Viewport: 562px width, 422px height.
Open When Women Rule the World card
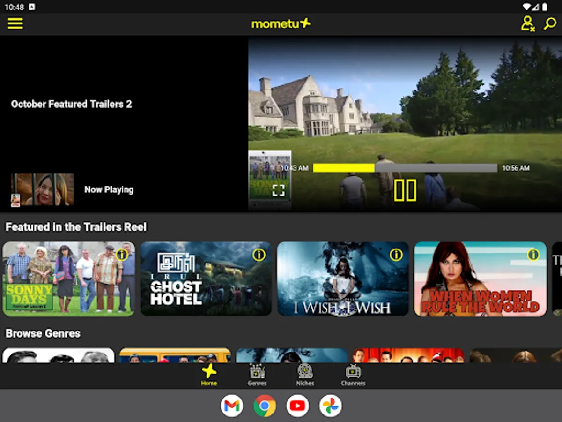coord(480,279)
